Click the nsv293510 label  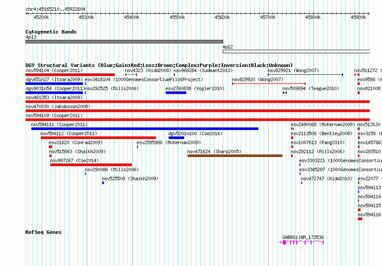pyautogui.click(x=369, y=151)
